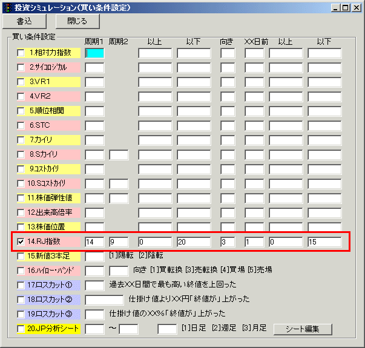The width and height of the screenshot is (365, 348).
Task: Click RJ指数 XX日前 field showing 1
Action: point(254,242)
